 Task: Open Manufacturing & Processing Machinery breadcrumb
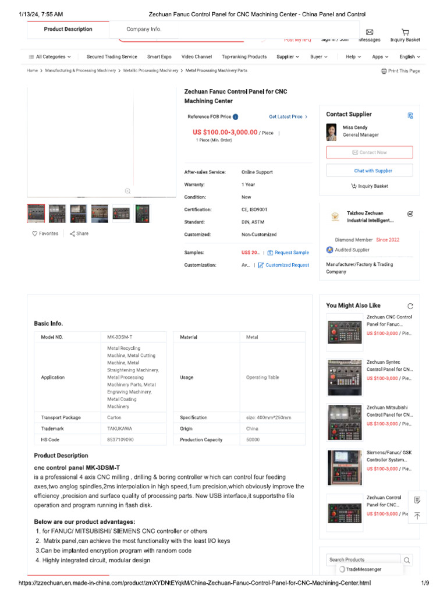[80, 70]
